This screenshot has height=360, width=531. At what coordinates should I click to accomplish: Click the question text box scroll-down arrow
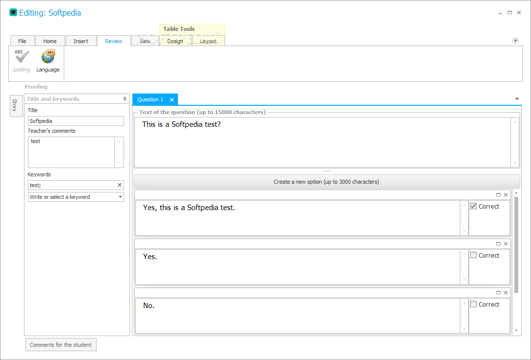515,163
